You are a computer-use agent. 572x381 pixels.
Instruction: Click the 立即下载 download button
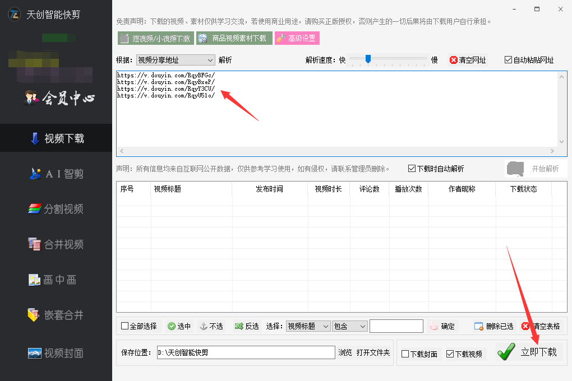529,352
